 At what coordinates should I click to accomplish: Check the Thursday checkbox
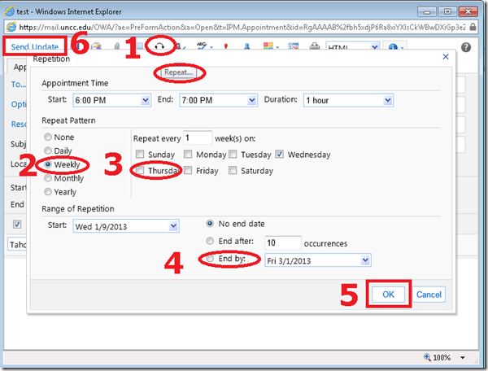pyautogui.click(x=141, y=171)
